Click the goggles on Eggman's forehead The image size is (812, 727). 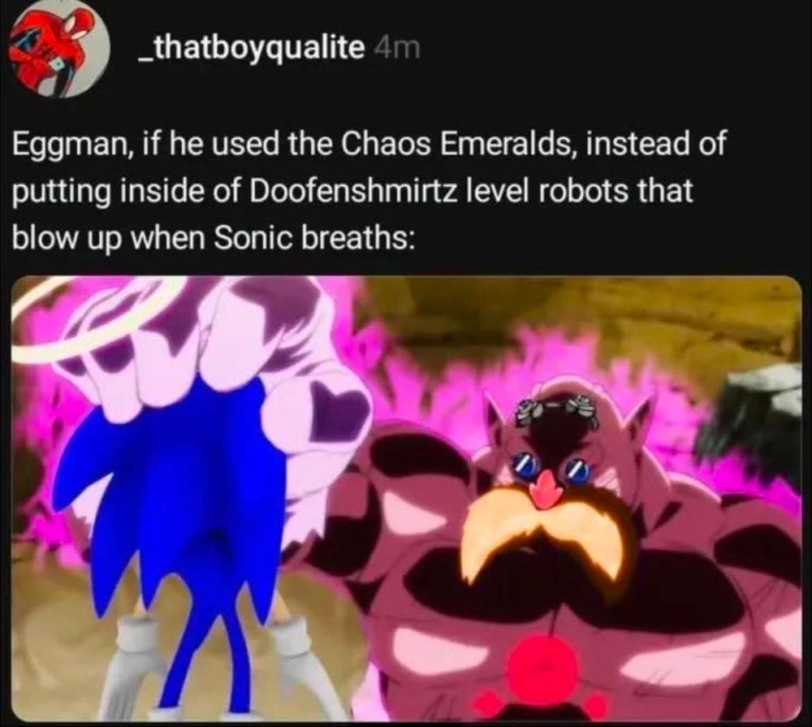(x=555, y=405)
